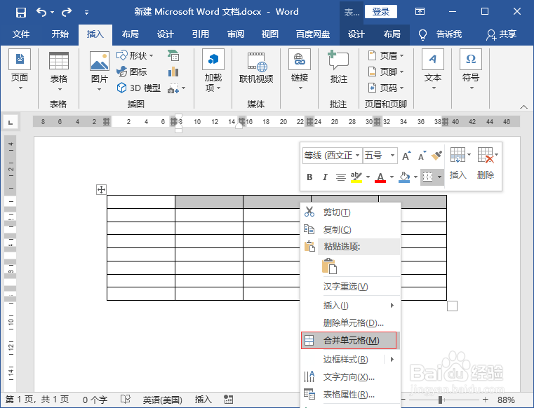Apply yellow text highlight color
Screen dimensions: 534x408
356,177
